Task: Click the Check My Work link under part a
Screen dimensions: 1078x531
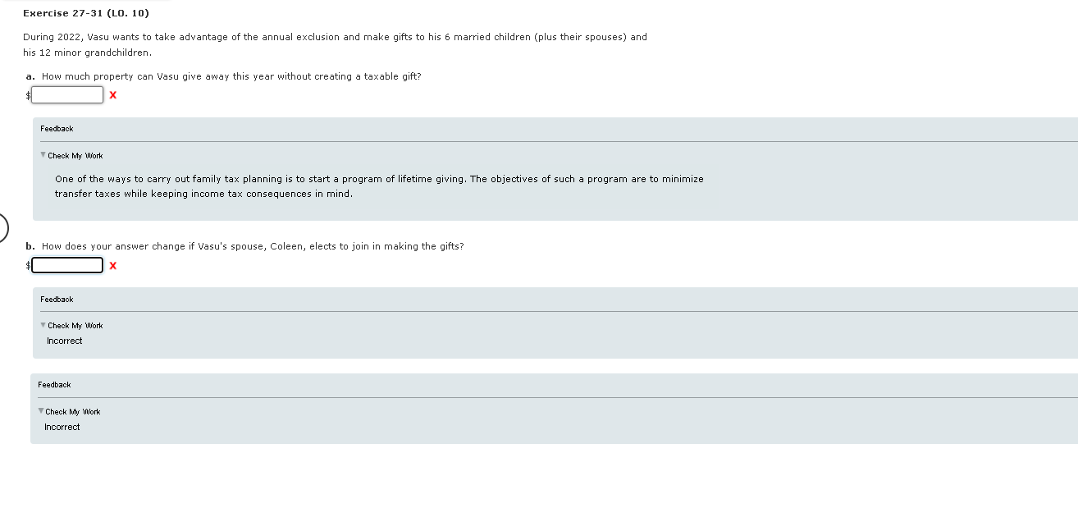Action: 75,154
